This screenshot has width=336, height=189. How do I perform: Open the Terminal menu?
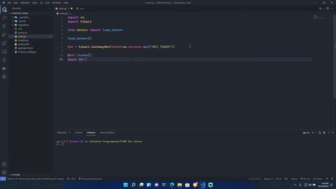pyautogui.click(x=57, y=3)
